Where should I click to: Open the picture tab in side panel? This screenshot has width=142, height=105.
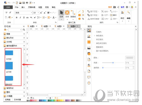89,48
